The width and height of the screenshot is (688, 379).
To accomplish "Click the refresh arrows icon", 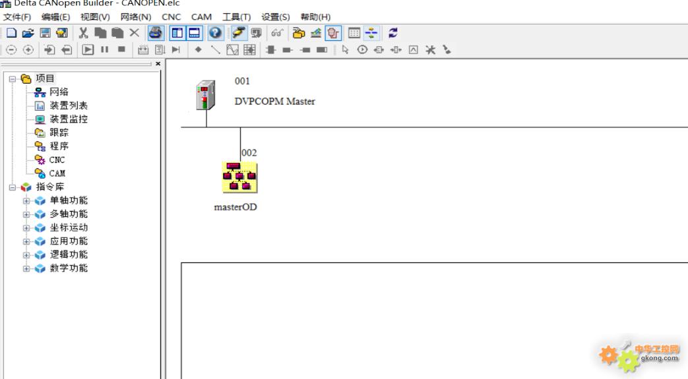I will pos(392,33).
